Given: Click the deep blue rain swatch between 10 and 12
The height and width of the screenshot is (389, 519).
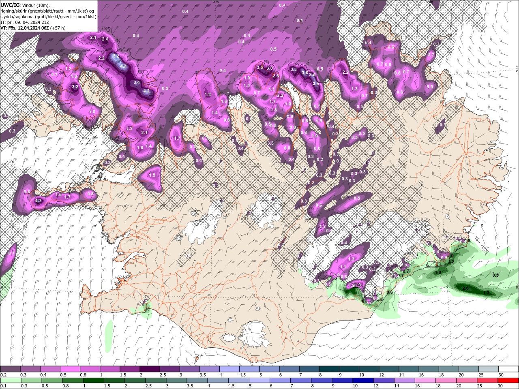Looking at the screenshot, I should (x=362, y=380).
